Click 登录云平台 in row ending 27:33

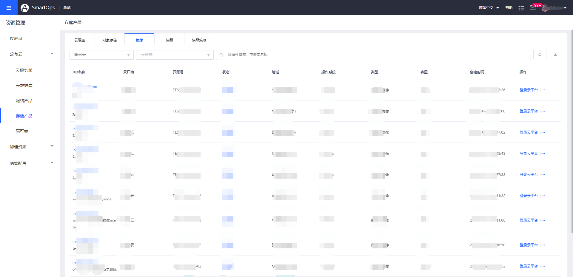coord(529,175)
